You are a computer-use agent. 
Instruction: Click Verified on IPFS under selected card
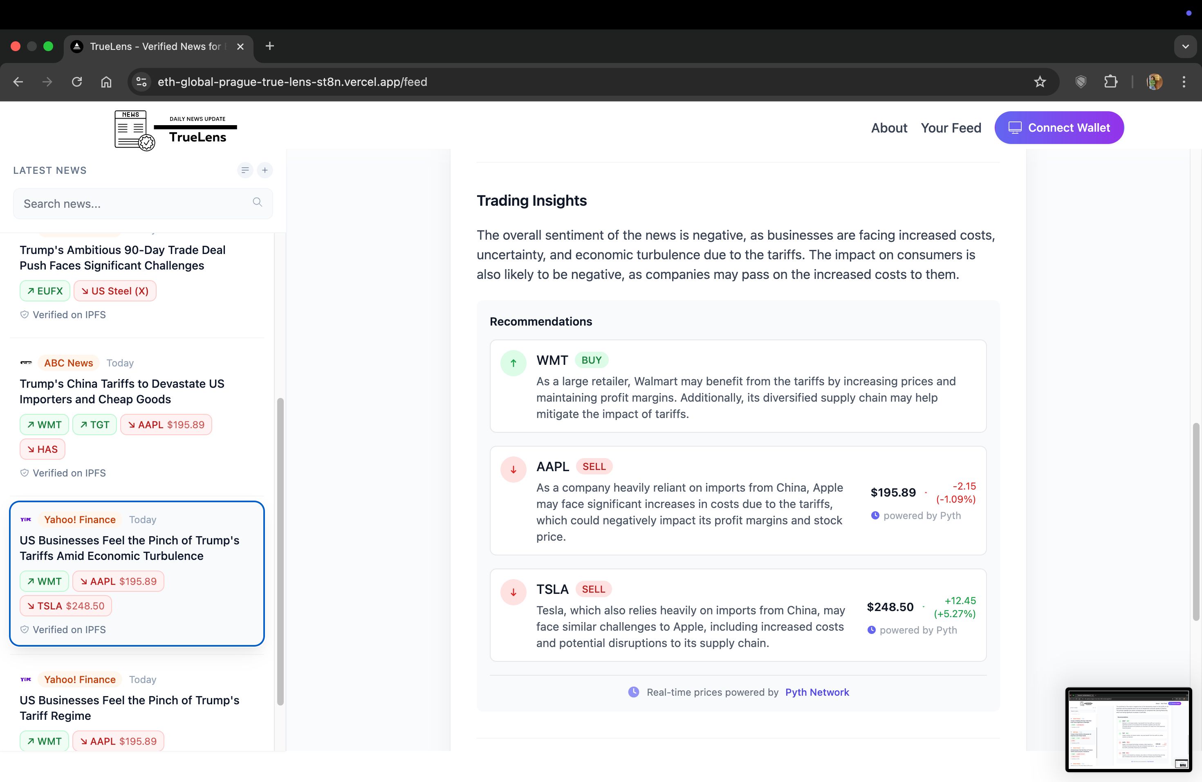63,629
